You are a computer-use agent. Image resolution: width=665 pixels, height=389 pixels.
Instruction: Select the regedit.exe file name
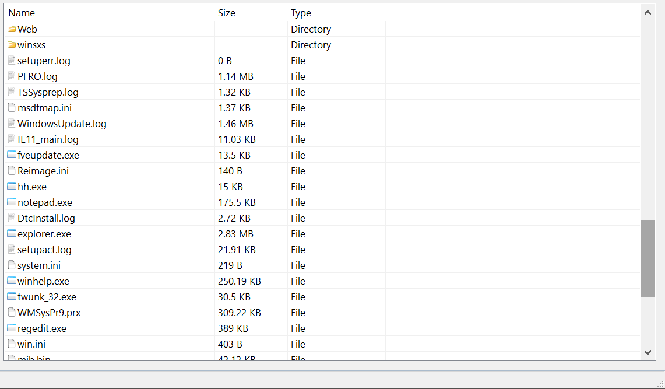coord(42,328)
